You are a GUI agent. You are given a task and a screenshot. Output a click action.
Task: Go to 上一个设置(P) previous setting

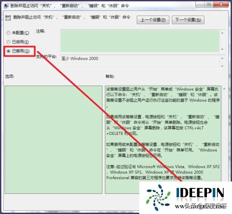(153, 20)
